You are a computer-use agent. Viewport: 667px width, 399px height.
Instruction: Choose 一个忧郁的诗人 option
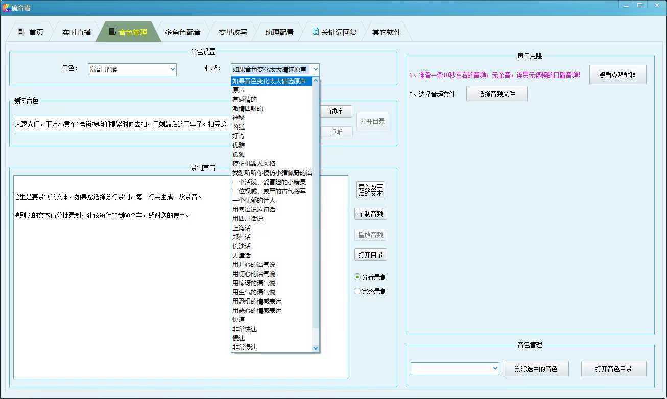pos(272,201)
